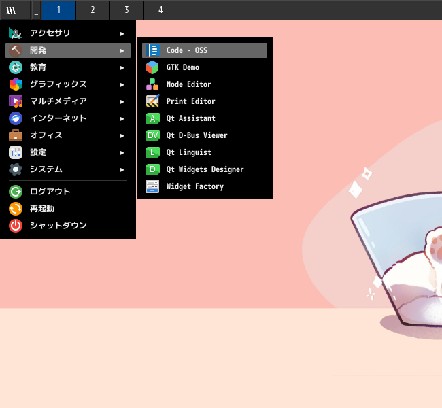Image resolution: width=442 pixels, height=408 pixels.
Task: Open the オフィス menu category
Action: (x=68, y=135)
